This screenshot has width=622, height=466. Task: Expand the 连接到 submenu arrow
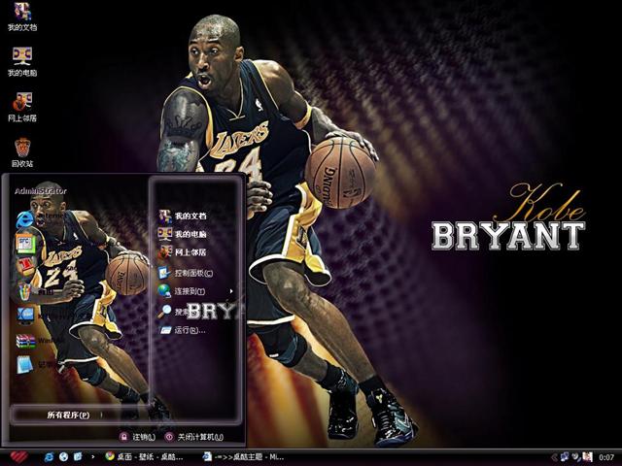pyautogui.click(x=231, y=291)
